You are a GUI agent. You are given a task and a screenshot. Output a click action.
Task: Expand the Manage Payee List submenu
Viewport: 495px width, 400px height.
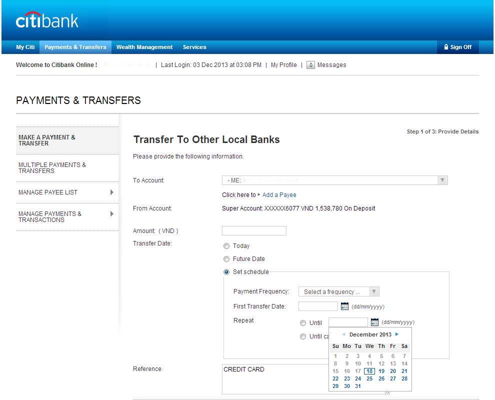click(112, 192)
